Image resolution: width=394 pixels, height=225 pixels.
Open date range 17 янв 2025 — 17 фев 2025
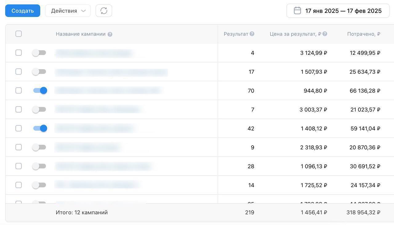(x=338, y=11)
